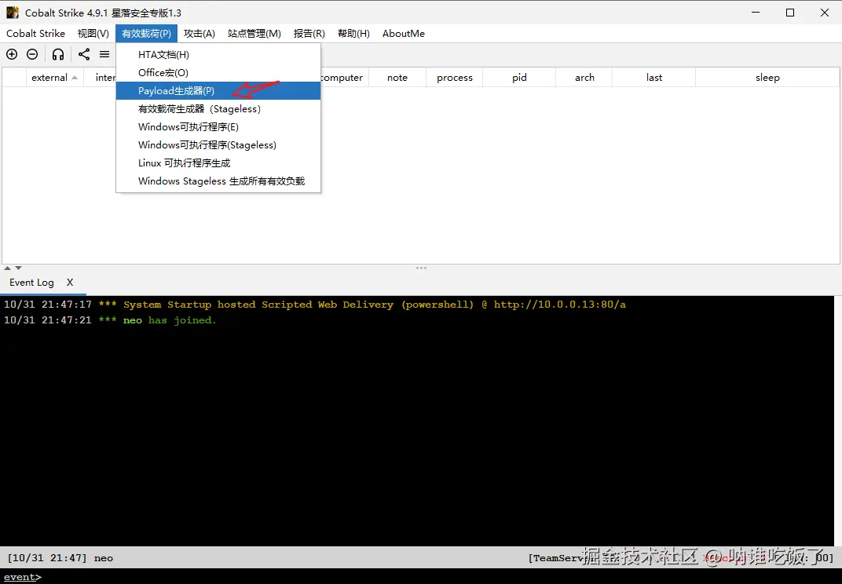Click the event> command input field
Image resolution: width=842 pixels, height=584 pixels.
click(x=421, y=577)
